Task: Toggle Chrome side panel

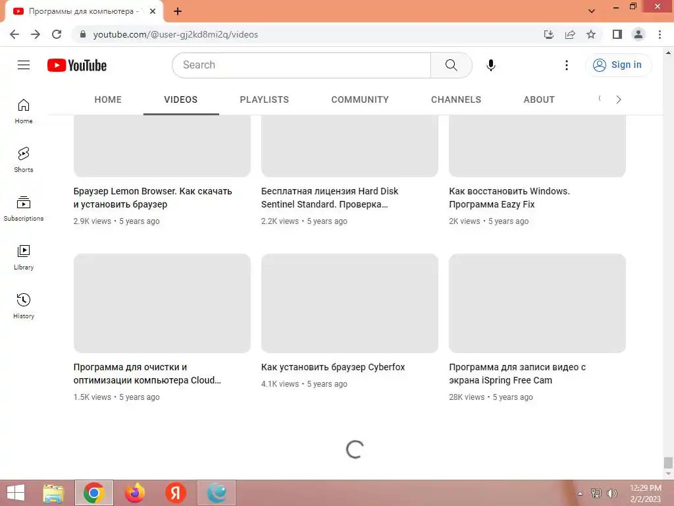Action: (x=617, y=34)
